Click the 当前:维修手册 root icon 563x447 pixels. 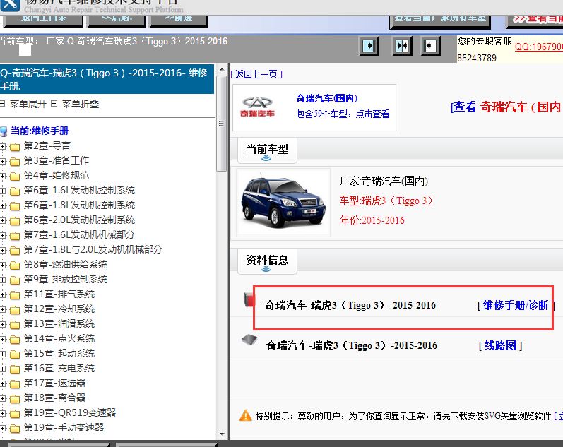click(x=4, y=131)
